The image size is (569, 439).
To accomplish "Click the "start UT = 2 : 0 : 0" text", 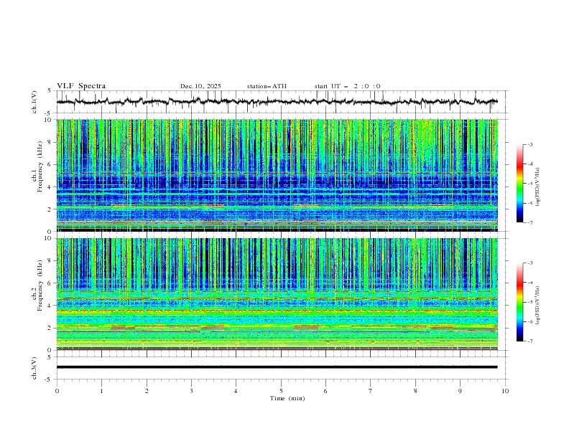I will click(347, 86).
